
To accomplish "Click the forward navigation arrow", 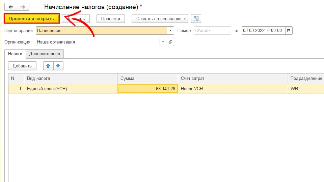I will 23,7.
